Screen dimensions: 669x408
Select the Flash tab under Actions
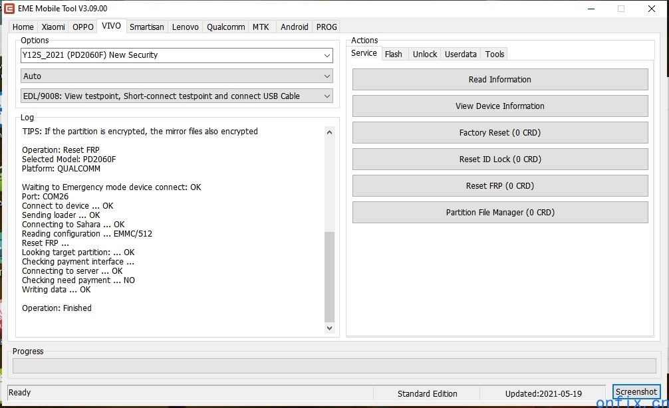pyautogui.click(x=394, y=54)
